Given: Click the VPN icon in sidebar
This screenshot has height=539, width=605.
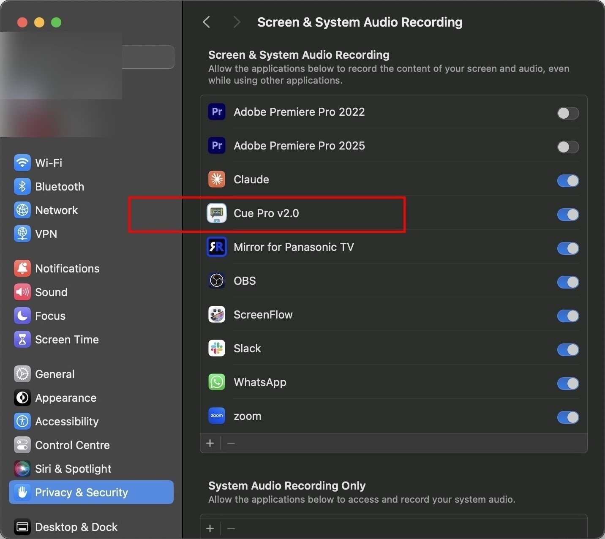Looking at the screenshot, I should 22,234.
